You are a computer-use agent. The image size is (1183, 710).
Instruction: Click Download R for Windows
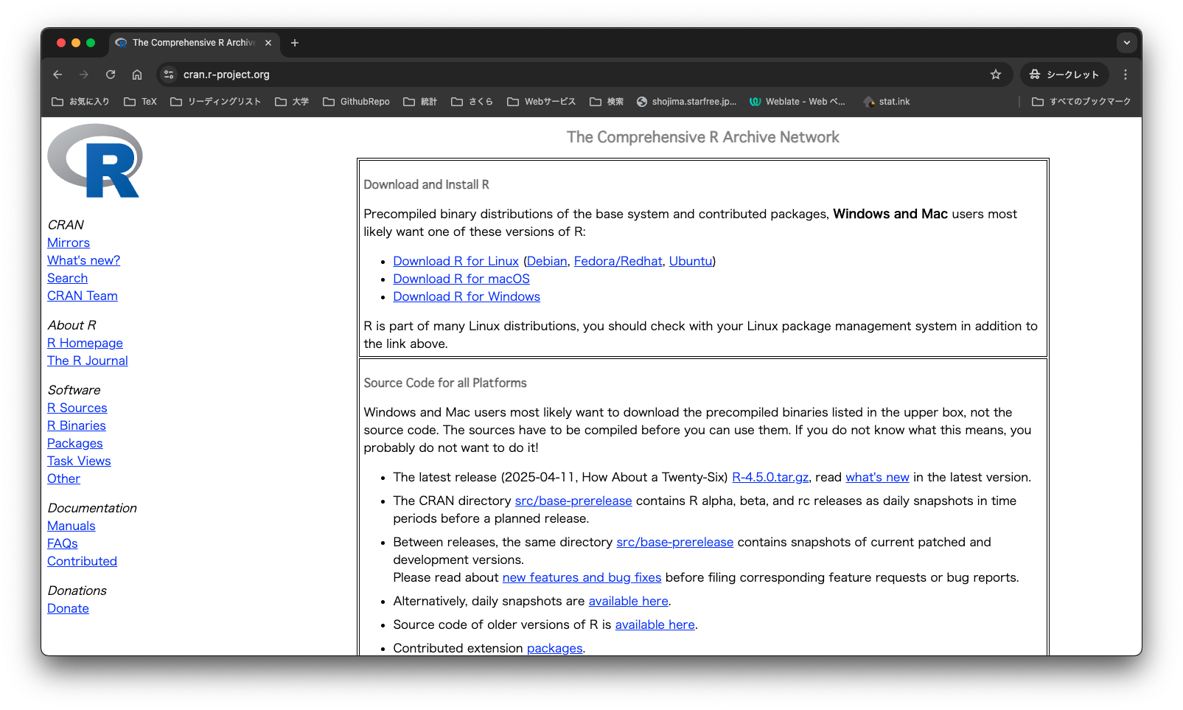[467, 296]
